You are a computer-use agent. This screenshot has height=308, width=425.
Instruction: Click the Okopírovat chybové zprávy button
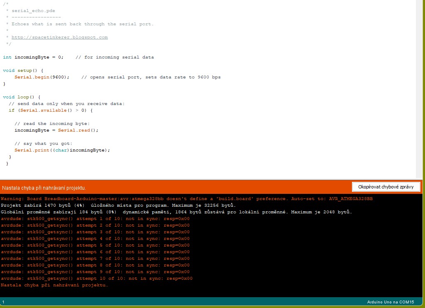386,187
